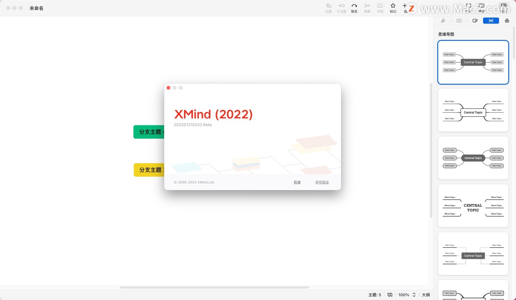Image resolution: width=516 pixels, height=300 pixels.
Task: Switch to the paintbrush style tab
Action: [443, 21]
